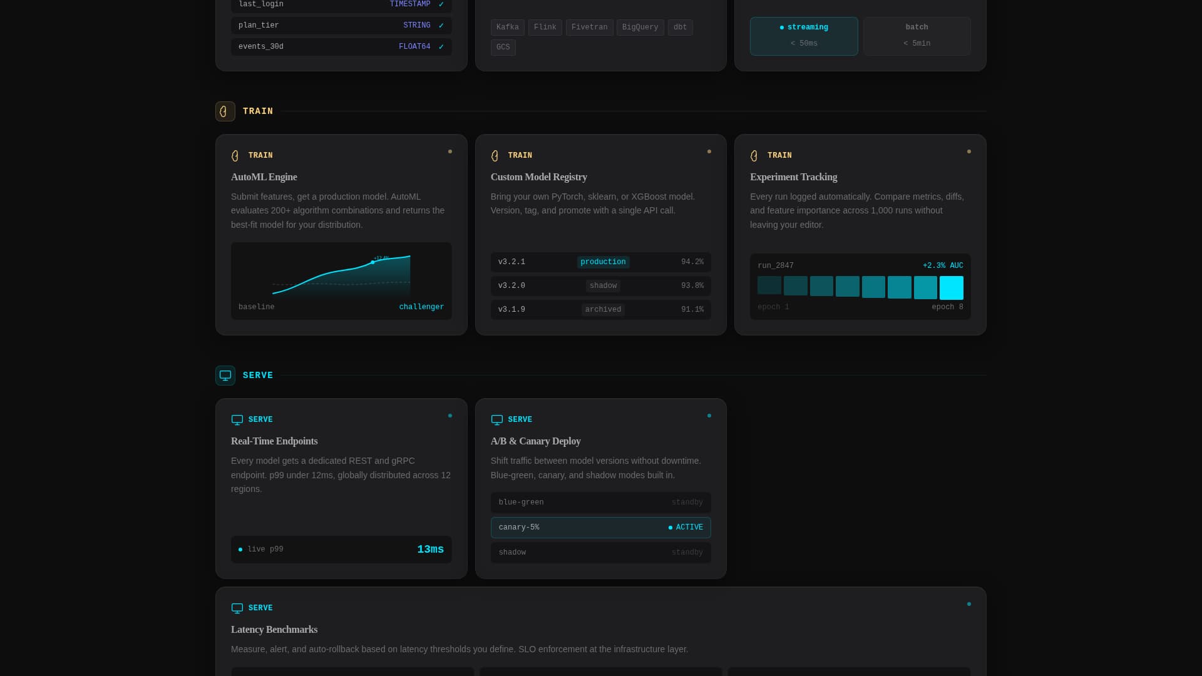Select the blue-green deploy mode row
1202x676 pixels.
(601, 503)
